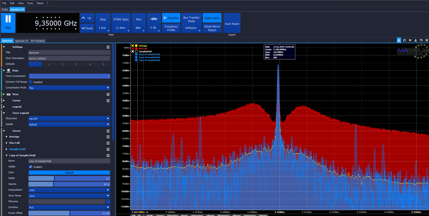This screenshot has height=216, width=429.
Task: Click the download icon above the spectrum
Action: [416, 40]
